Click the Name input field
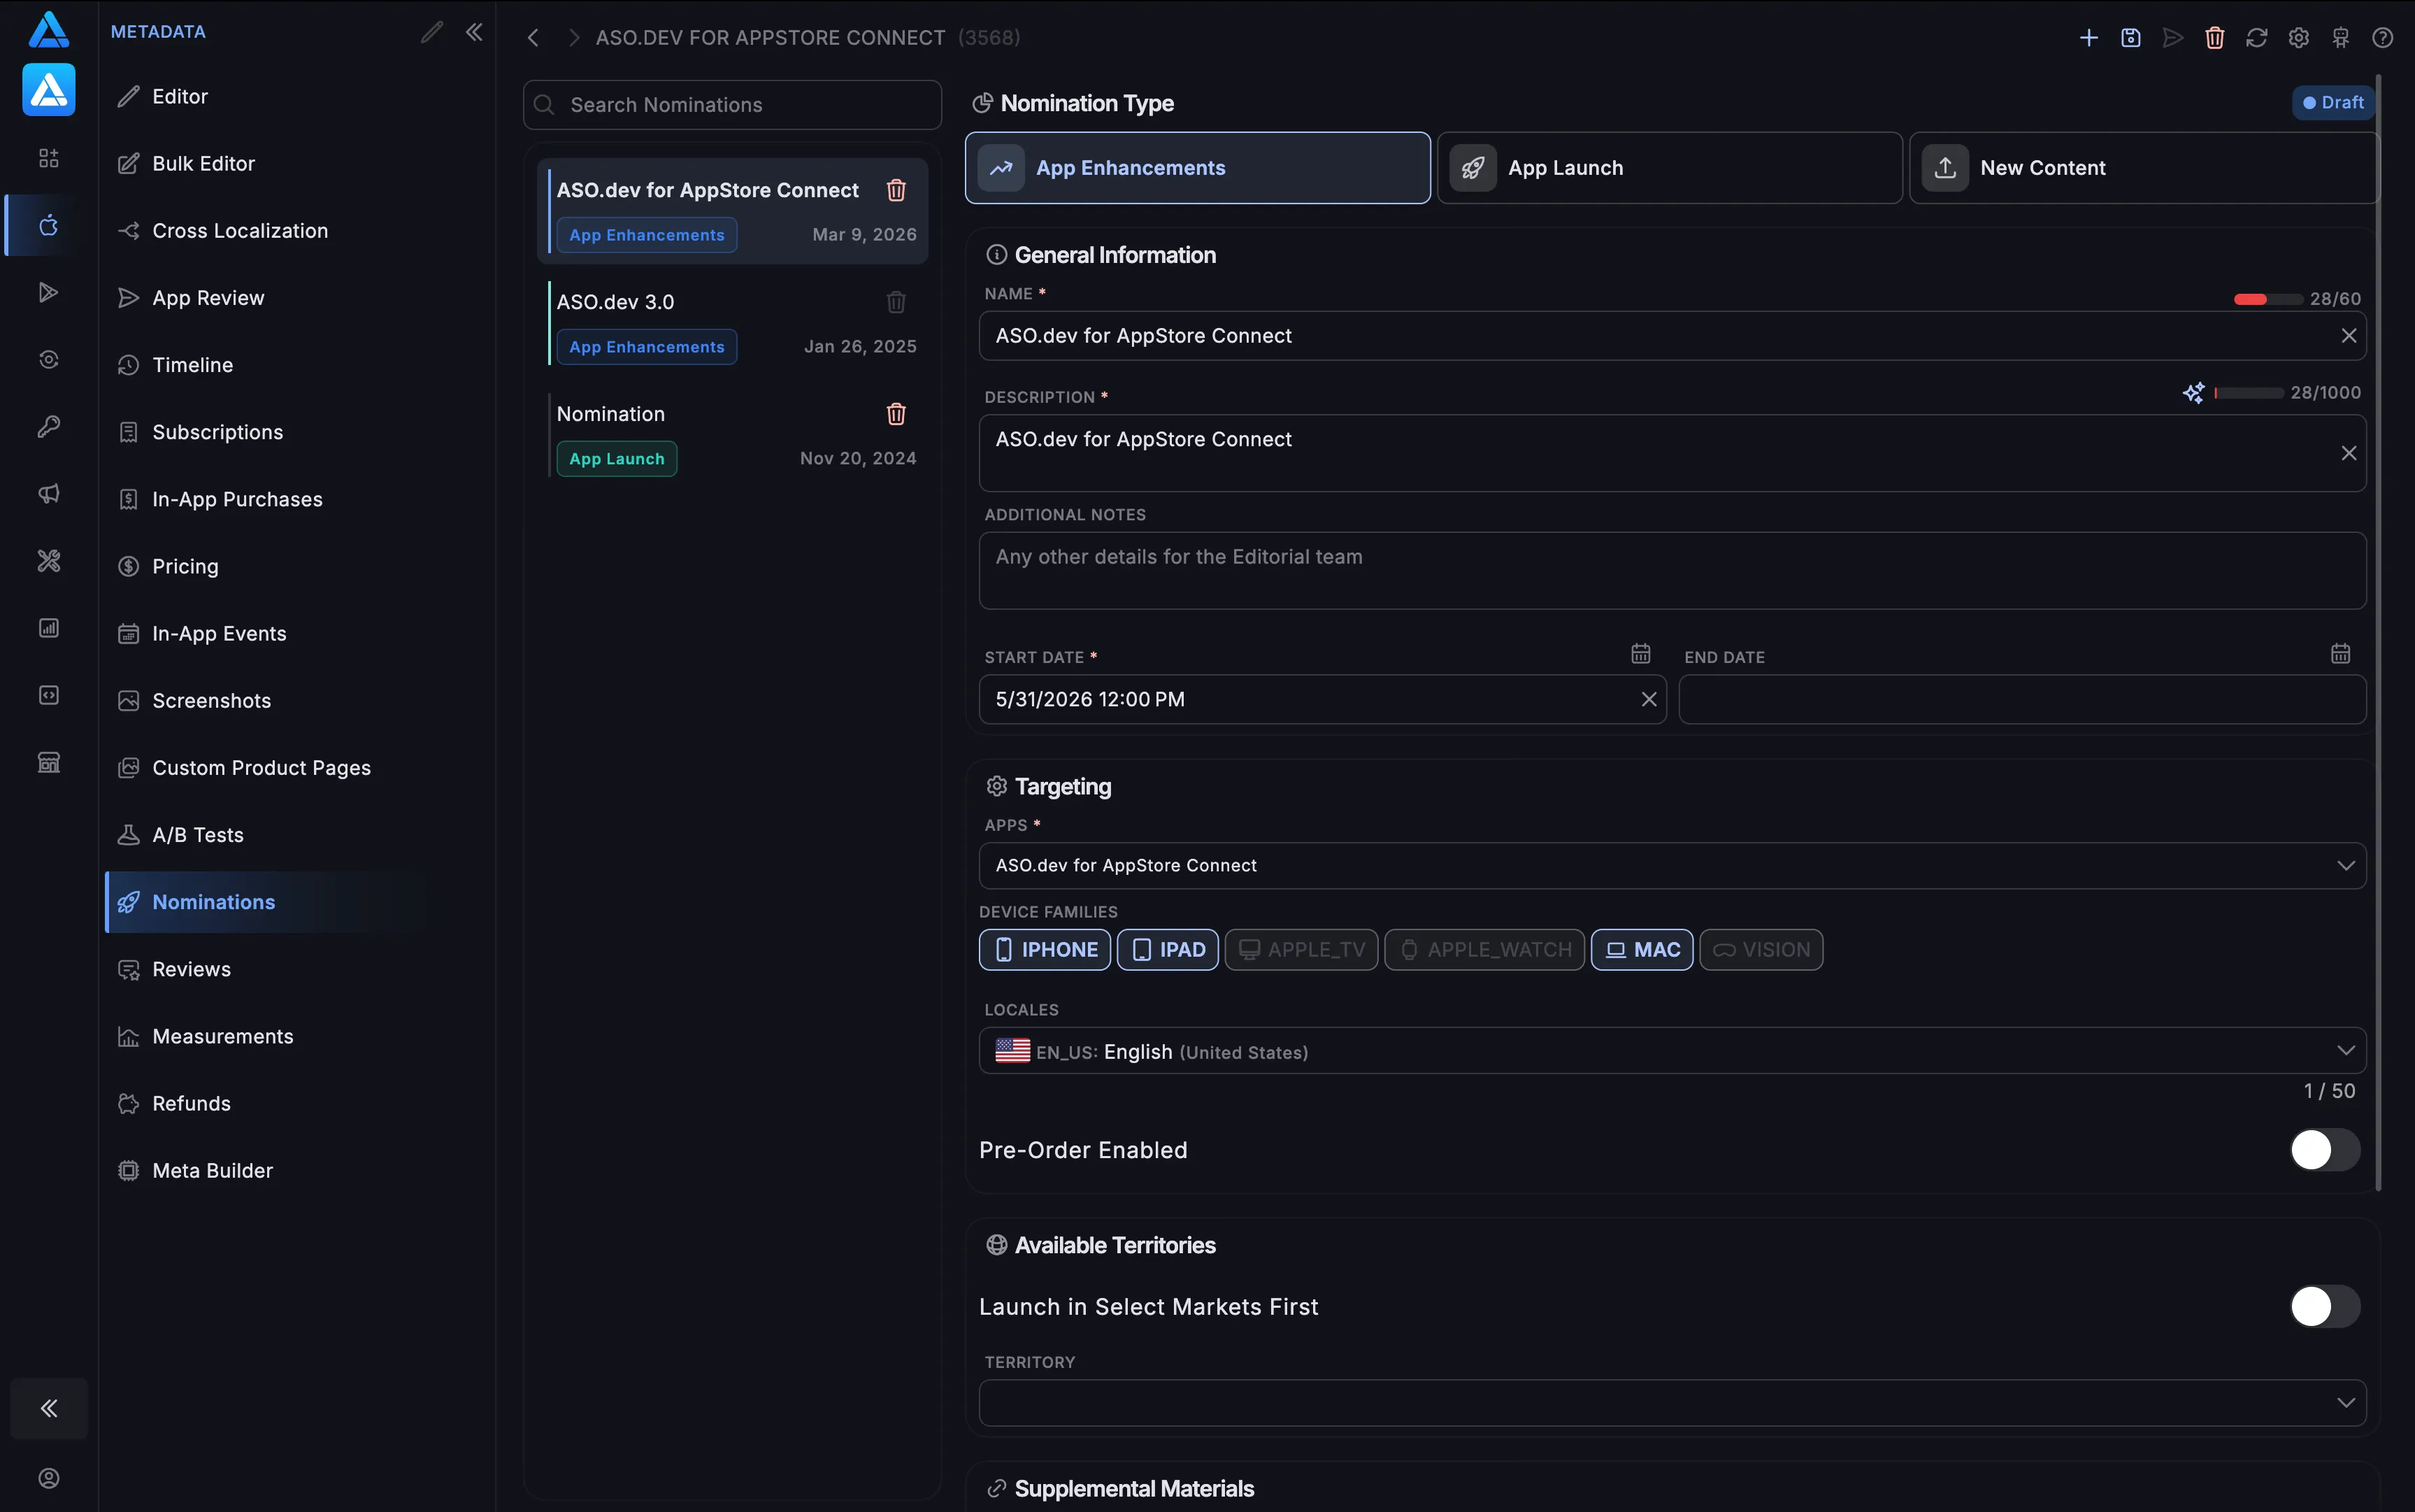This screenshot has width=2415, height=1512. [x=1672, y=336]
